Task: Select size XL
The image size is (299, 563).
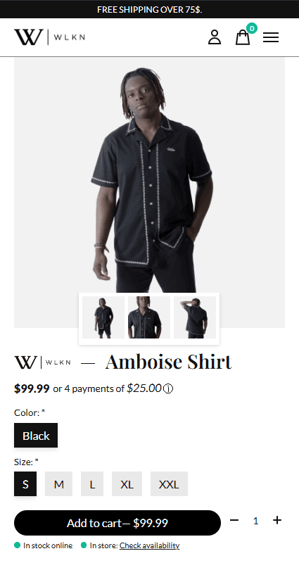Action: (x=127, y=484)
